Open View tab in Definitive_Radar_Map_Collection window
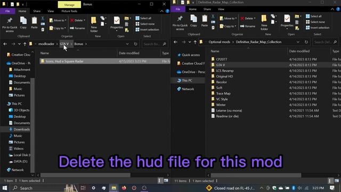 [x=221, y=9]
